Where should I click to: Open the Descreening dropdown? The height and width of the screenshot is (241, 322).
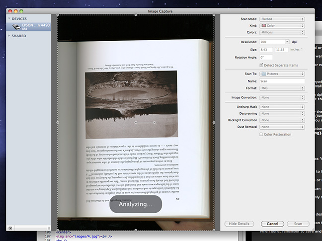pos(282,113)
